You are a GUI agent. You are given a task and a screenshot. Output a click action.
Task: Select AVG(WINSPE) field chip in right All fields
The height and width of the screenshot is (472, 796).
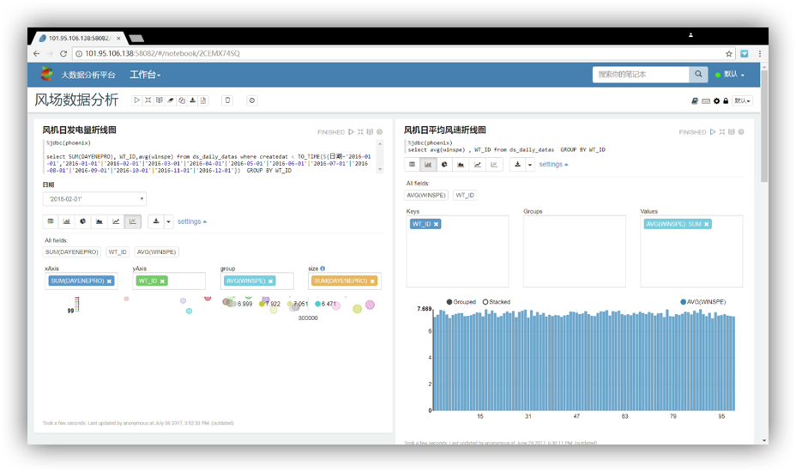(426, 195)
